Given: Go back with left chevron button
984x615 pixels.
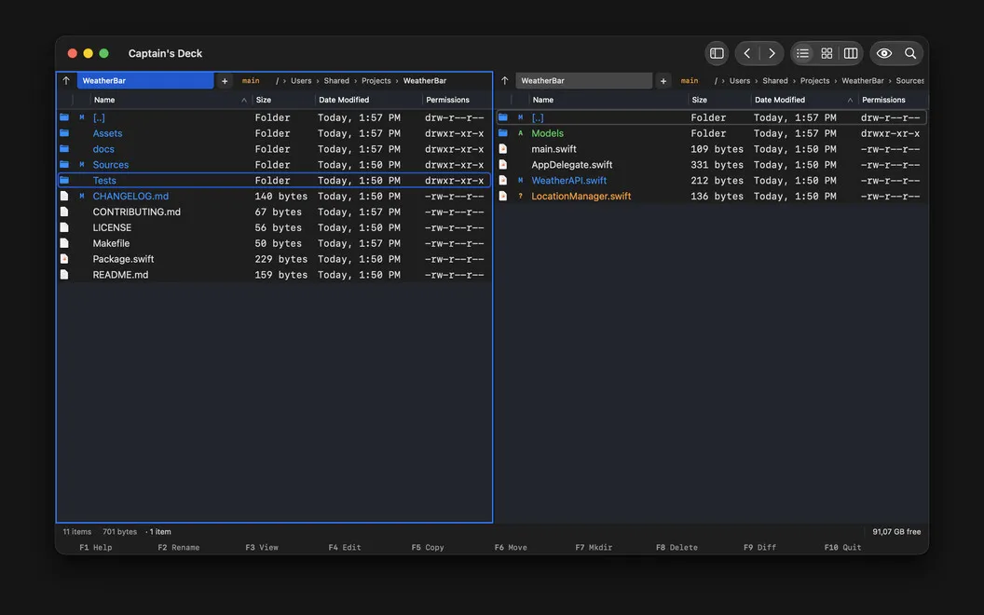Looking at the screenshot, I should [x=746, y=53].
